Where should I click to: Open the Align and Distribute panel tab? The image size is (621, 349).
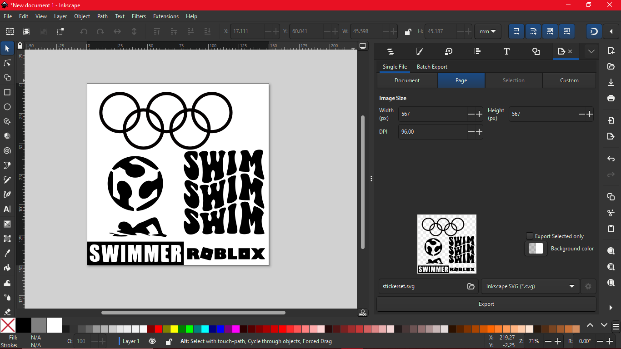click(x=477, y=51)
